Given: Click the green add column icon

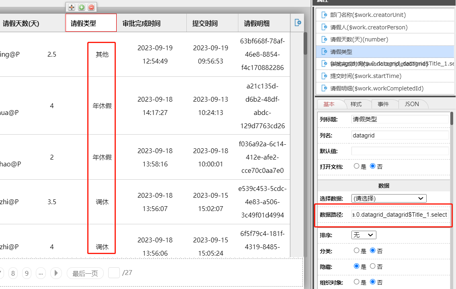Looking at the screenshot, I should 82,7.
